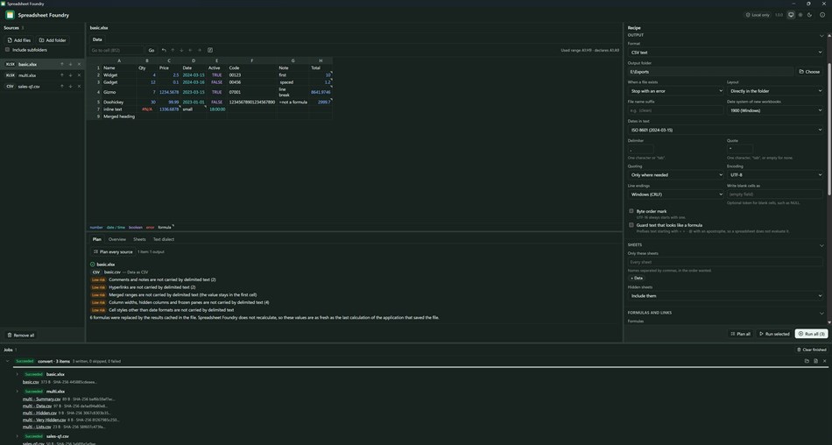832x445 pixels.
Task: Move basic.xlsx down in the sources list
Action: 70,64
